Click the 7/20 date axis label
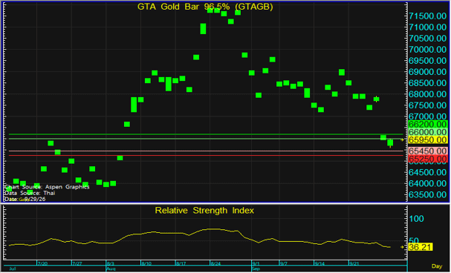This screenshot has height=273, width=451. tap(42, 263)
